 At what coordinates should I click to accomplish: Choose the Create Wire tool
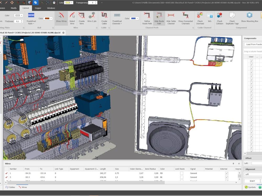[x=81, y=18]
